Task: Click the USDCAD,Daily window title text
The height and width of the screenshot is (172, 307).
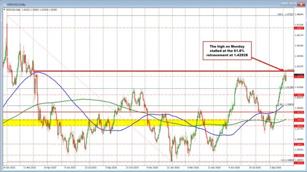Action: (x=16, y=4)
